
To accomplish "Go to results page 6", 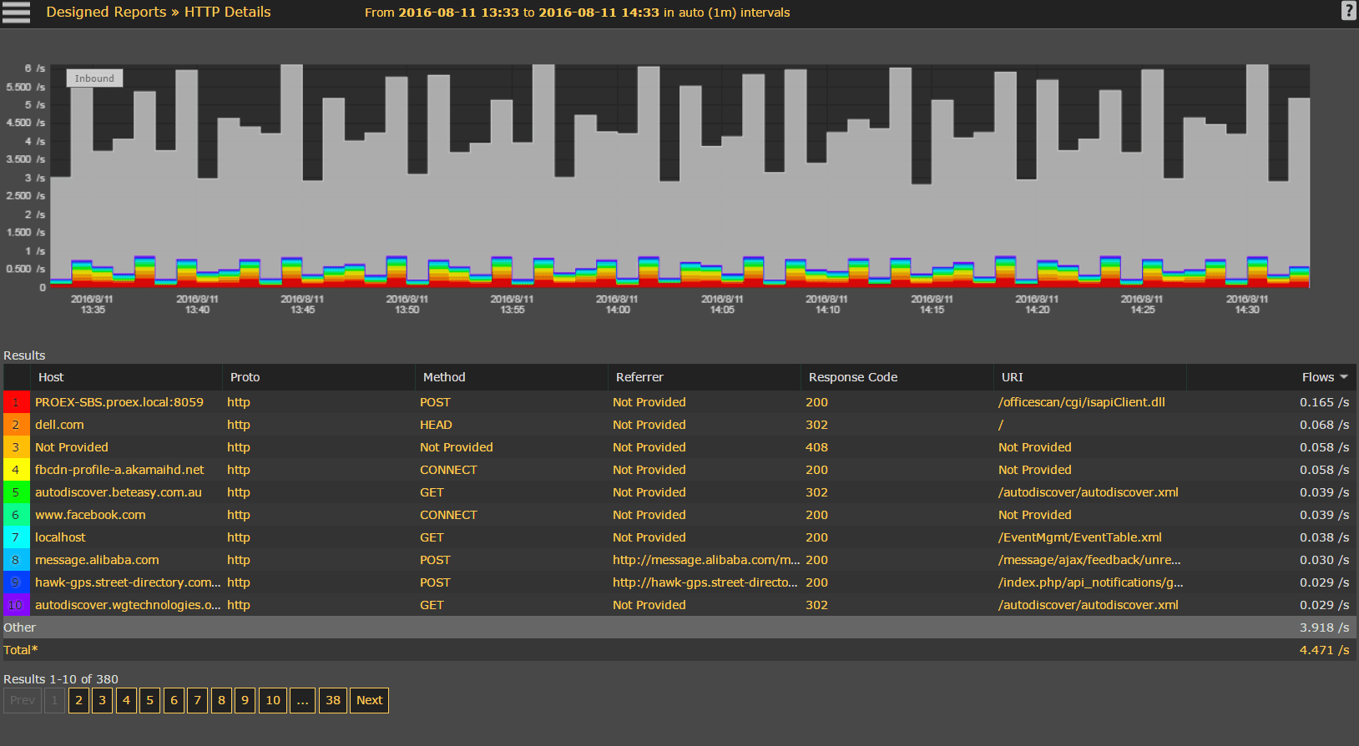I will point(174,700).
